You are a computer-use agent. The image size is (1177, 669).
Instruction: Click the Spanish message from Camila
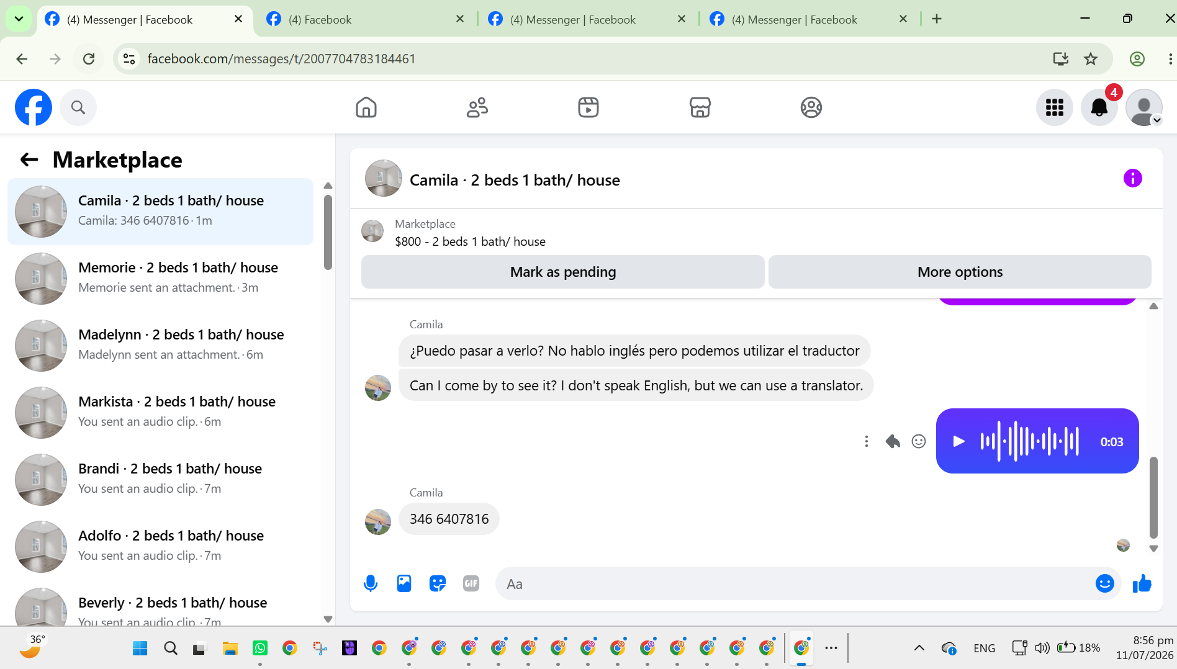[634, 351]
